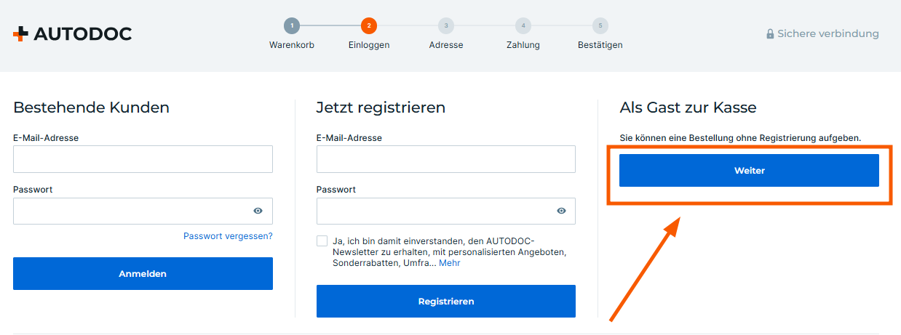The width and height of the screenshot is (901, 335).
Task: Continue as guest with Weiter button
Action: point(749,171)
